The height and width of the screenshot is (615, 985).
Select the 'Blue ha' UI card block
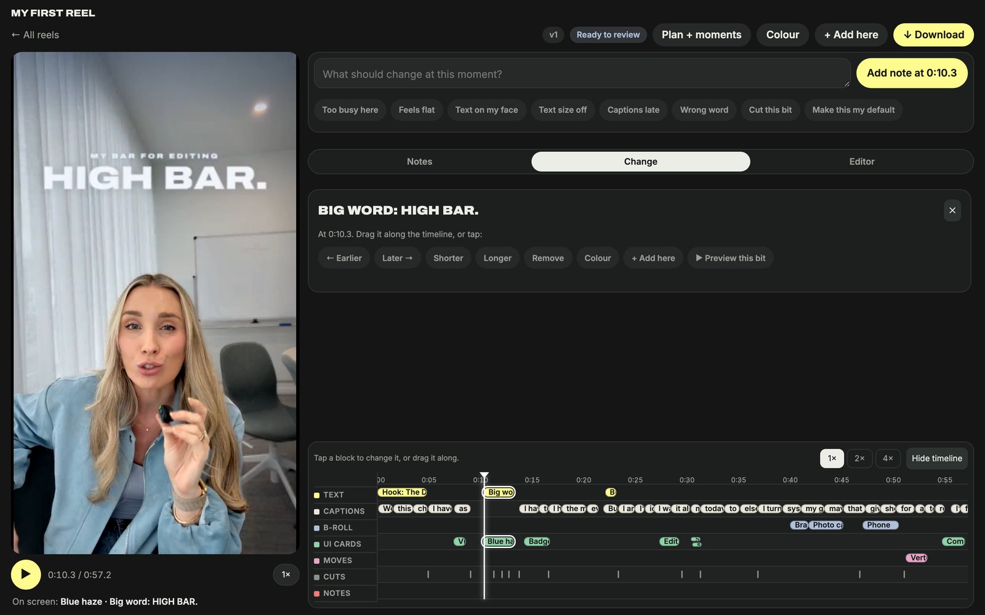[499, 542]
